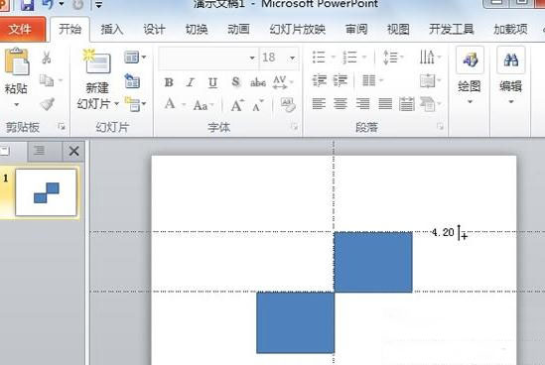Click the Reset slide icon
The image size is (545, 365).
point(132,81)
